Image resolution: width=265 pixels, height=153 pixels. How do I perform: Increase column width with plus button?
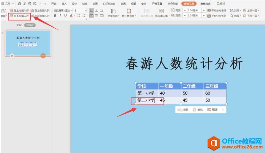coord(204,16)
